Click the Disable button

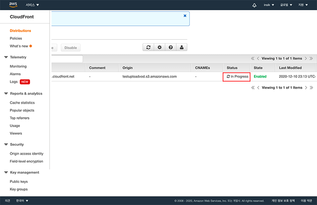(x=71, y=47)
